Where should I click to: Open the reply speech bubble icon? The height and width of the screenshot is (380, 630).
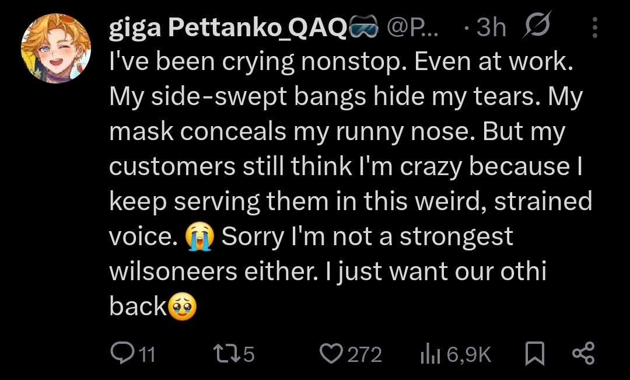click(x=123, y=353)
